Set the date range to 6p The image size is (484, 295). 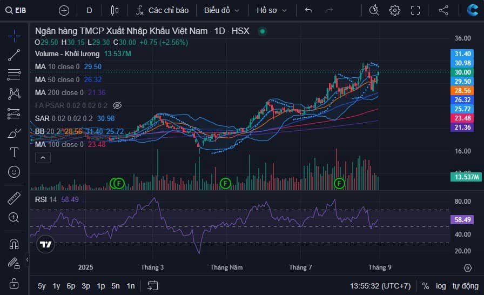(71, 286)
